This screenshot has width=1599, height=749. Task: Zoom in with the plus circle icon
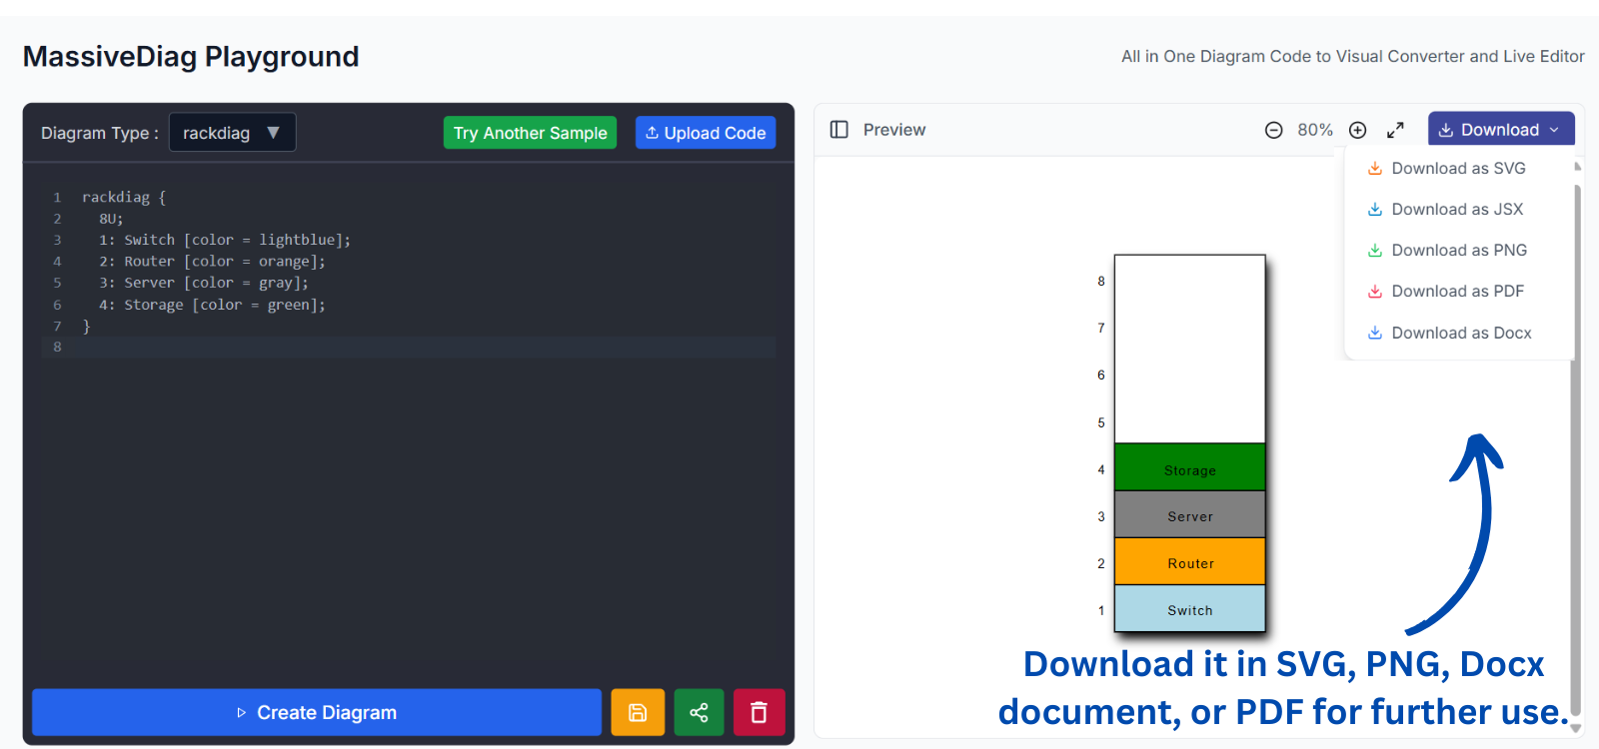(1357, 130)
